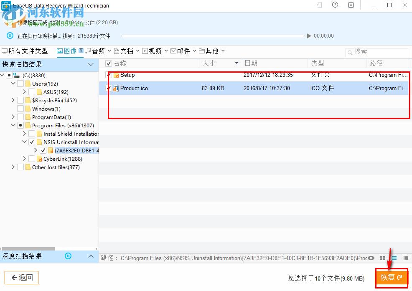Toggle the preview pane layout icon
The height and width of the screenshot is (291, 412).
406,258
